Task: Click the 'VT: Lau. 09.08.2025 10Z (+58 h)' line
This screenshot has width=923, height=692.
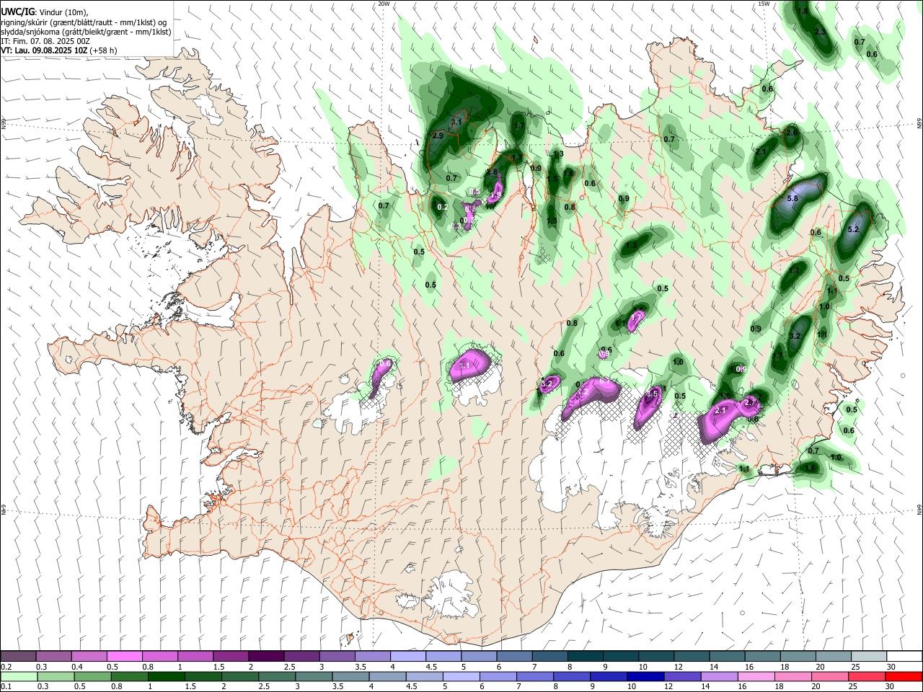Action: click(59, 50)
